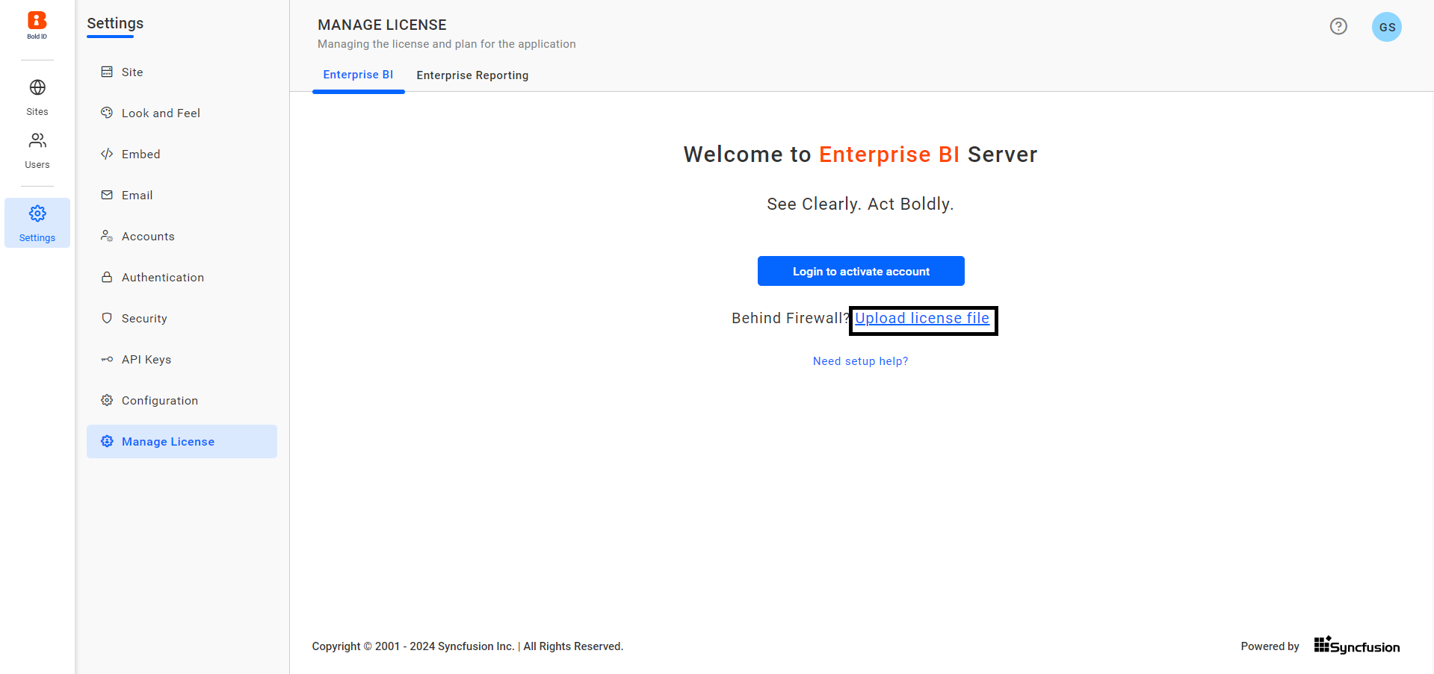This screenshot has height=674, width=1434.
Task: Open the Upload license file link
Action: [x=921, y=318]
